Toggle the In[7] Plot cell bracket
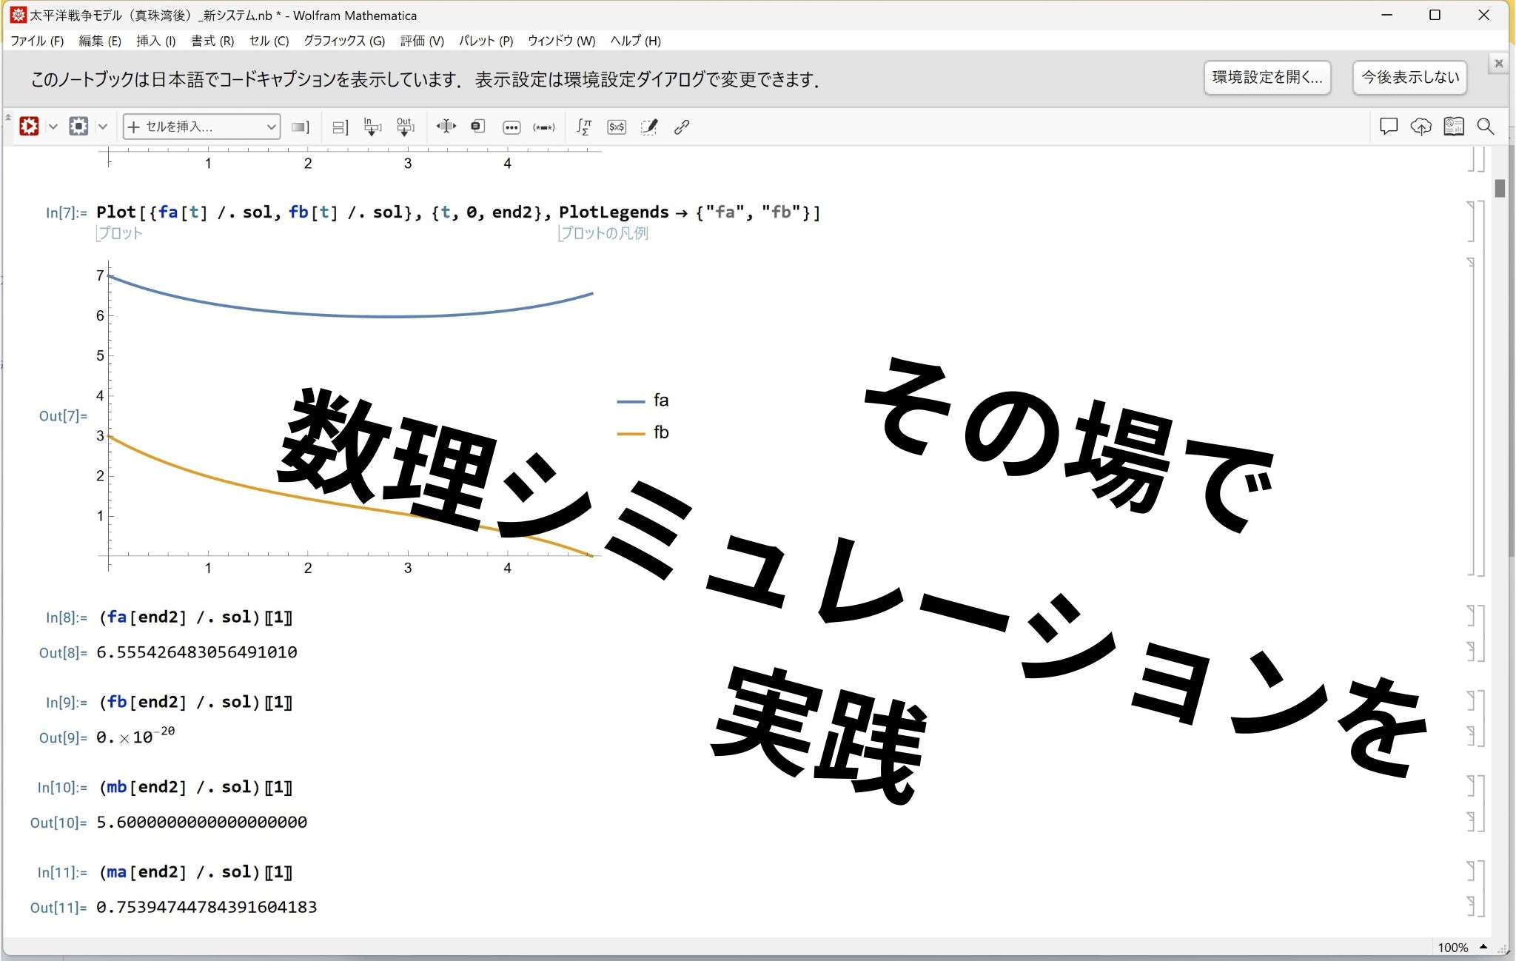 tap(1472, 221)
